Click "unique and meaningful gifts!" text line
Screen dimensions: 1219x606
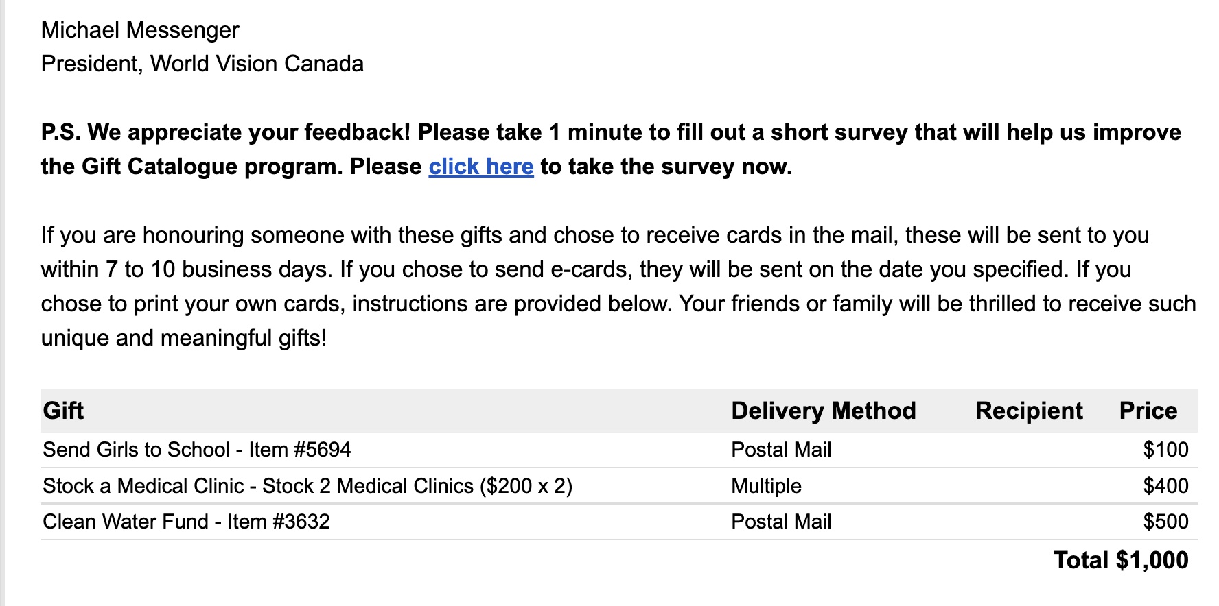184,338
